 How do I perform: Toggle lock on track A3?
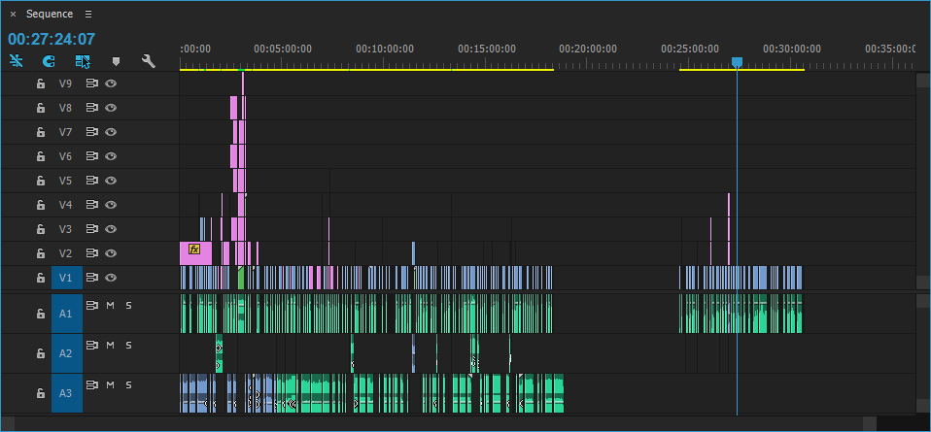[41, 393]
